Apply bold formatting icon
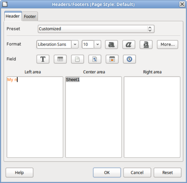Viewport: 187px width, 183px height. (x=111, y=44)
